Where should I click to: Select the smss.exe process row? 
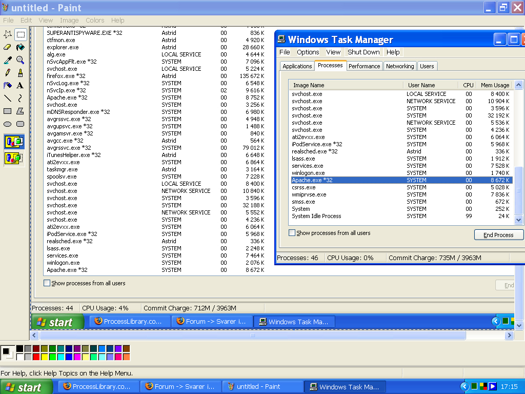tap(401, 202)
